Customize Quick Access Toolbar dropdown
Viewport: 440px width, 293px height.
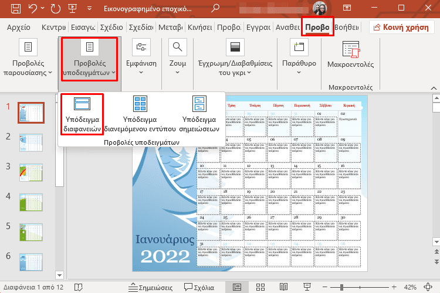point(89,8)
